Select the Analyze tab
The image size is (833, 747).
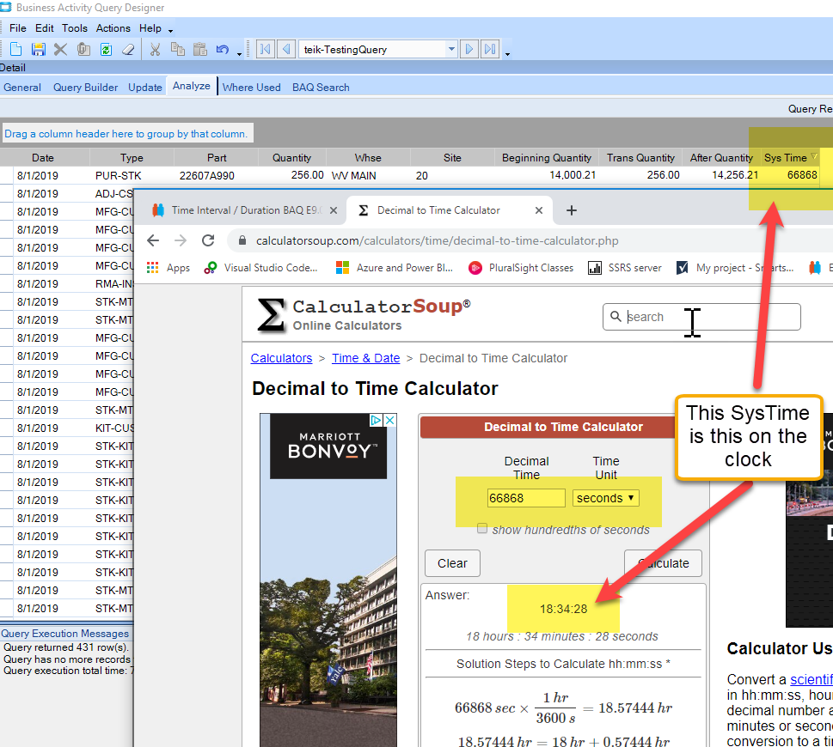click(191, 86)
